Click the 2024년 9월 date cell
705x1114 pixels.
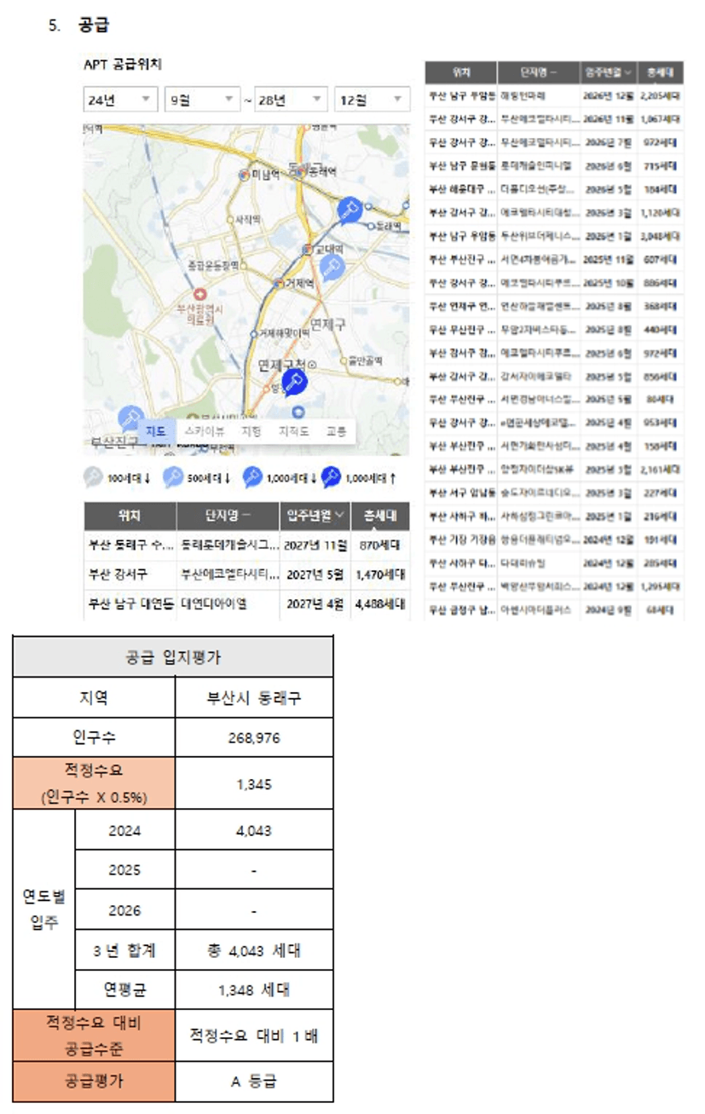click(609, 609)
